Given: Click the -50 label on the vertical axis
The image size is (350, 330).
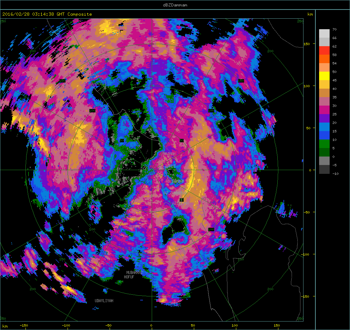Looking at the screenshot, I should point(307,212).
